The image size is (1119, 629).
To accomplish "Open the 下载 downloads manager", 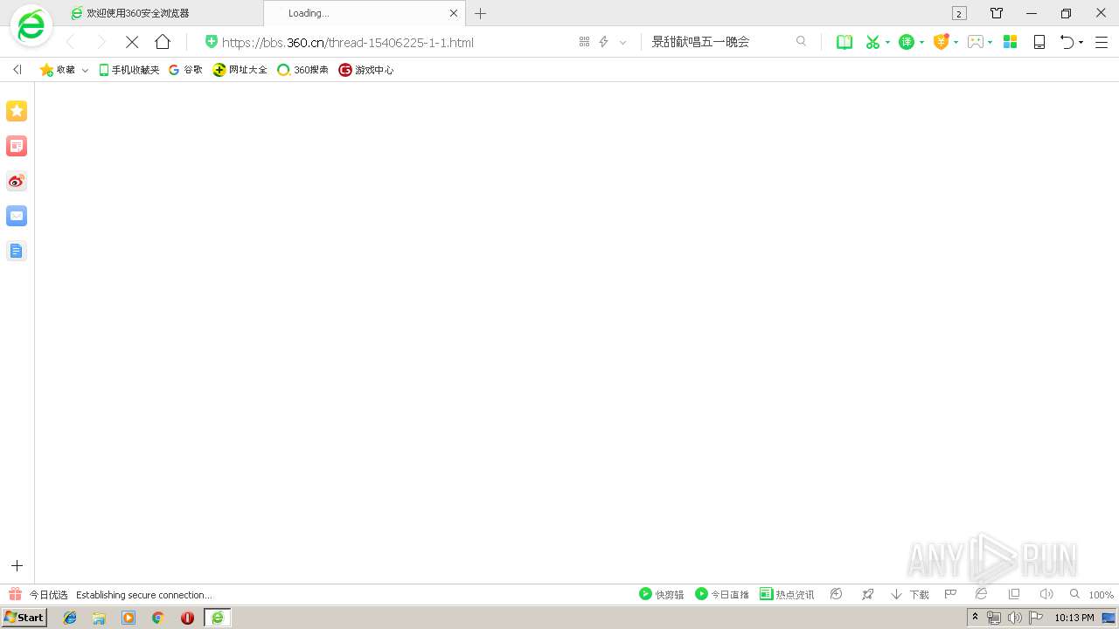I will pos(910,594).
